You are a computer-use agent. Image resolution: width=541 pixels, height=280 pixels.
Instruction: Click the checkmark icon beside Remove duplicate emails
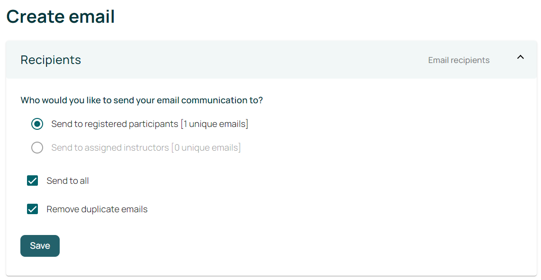pyautogui.click(x=32, y=209)
